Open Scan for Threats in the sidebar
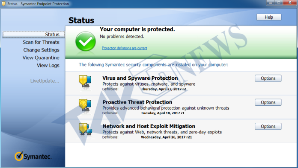 [41, 42]
